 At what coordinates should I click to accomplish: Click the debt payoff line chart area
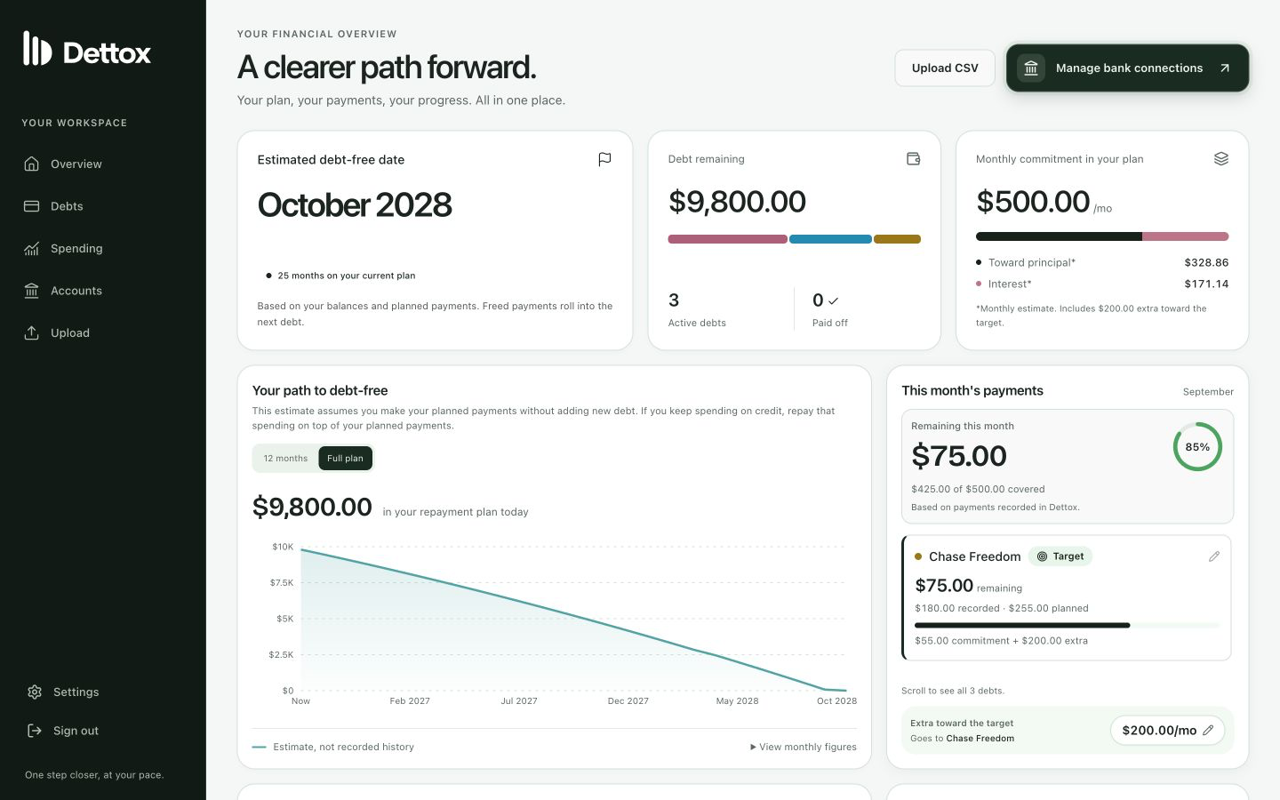tap(573, 619)
